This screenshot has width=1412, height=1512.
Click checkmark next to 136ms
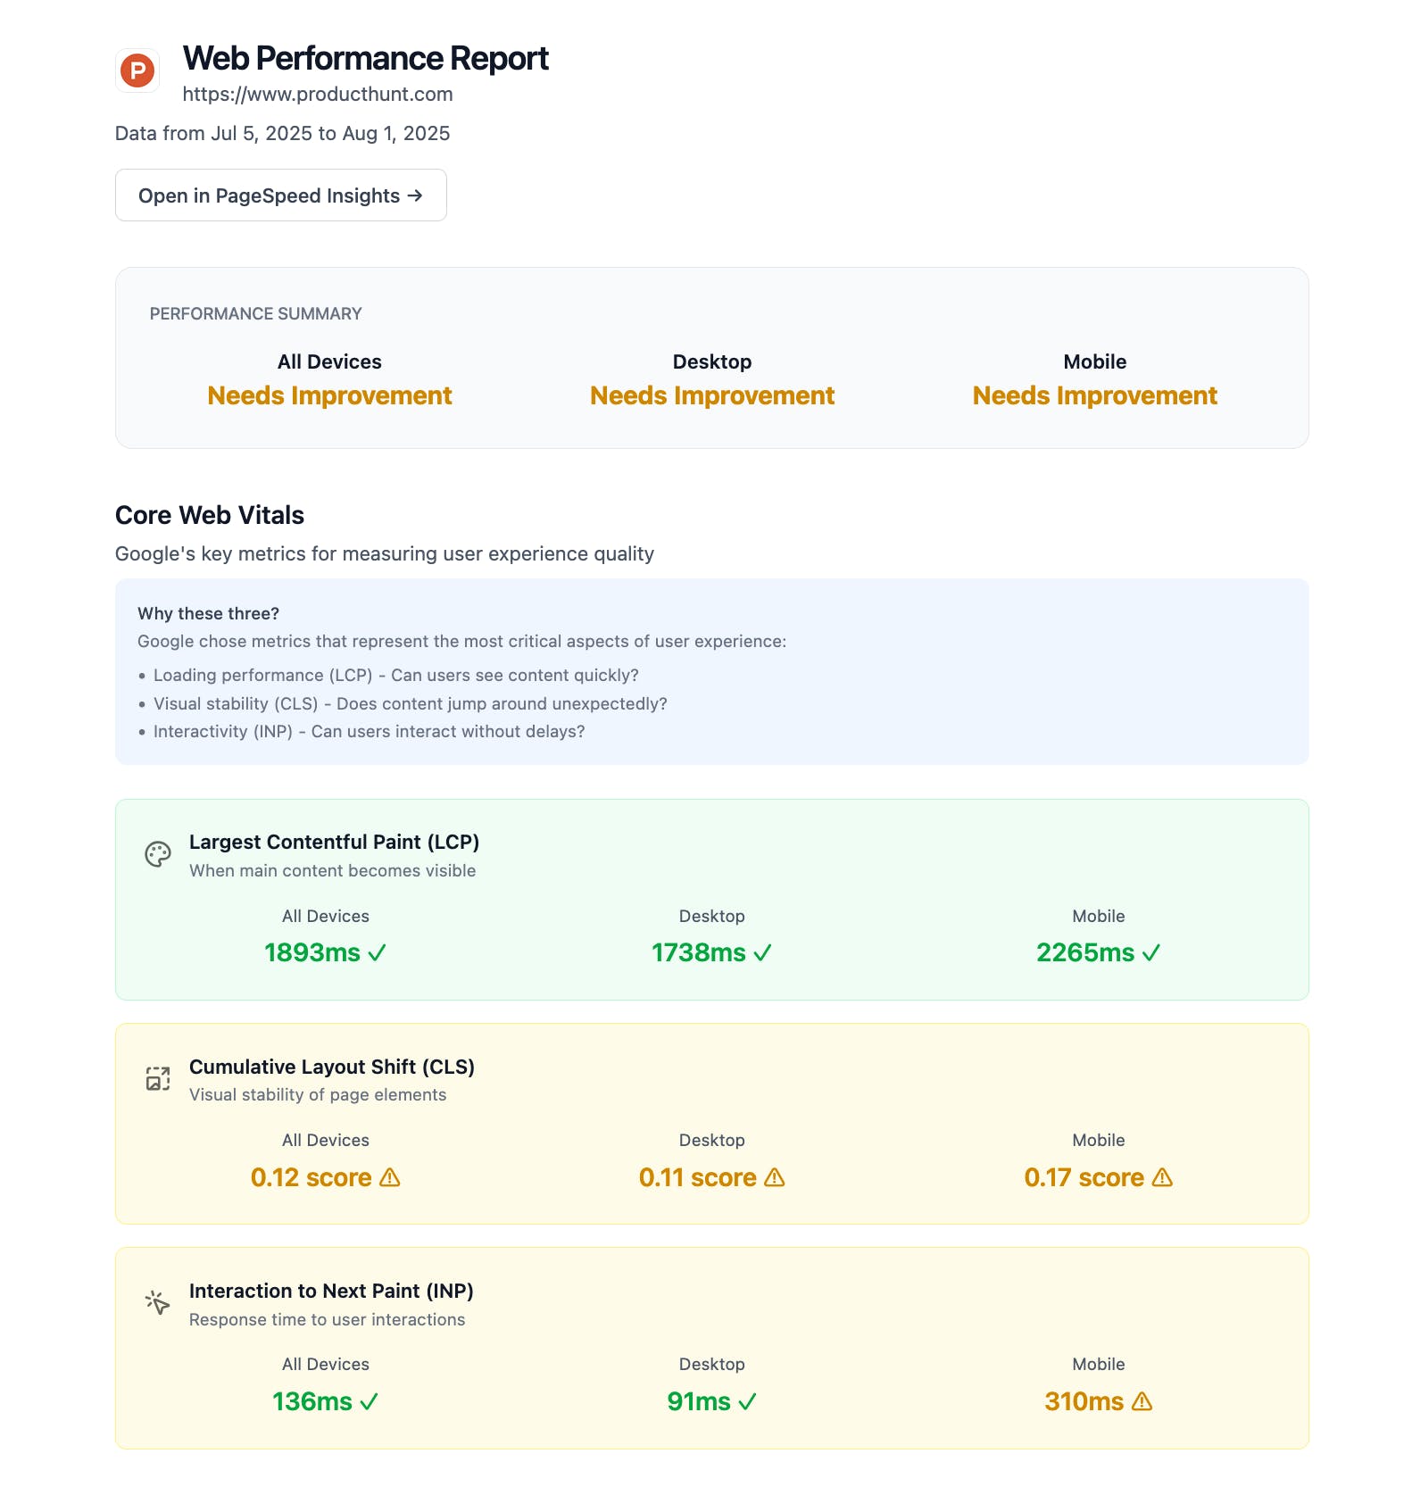[x=369, y=1402]
